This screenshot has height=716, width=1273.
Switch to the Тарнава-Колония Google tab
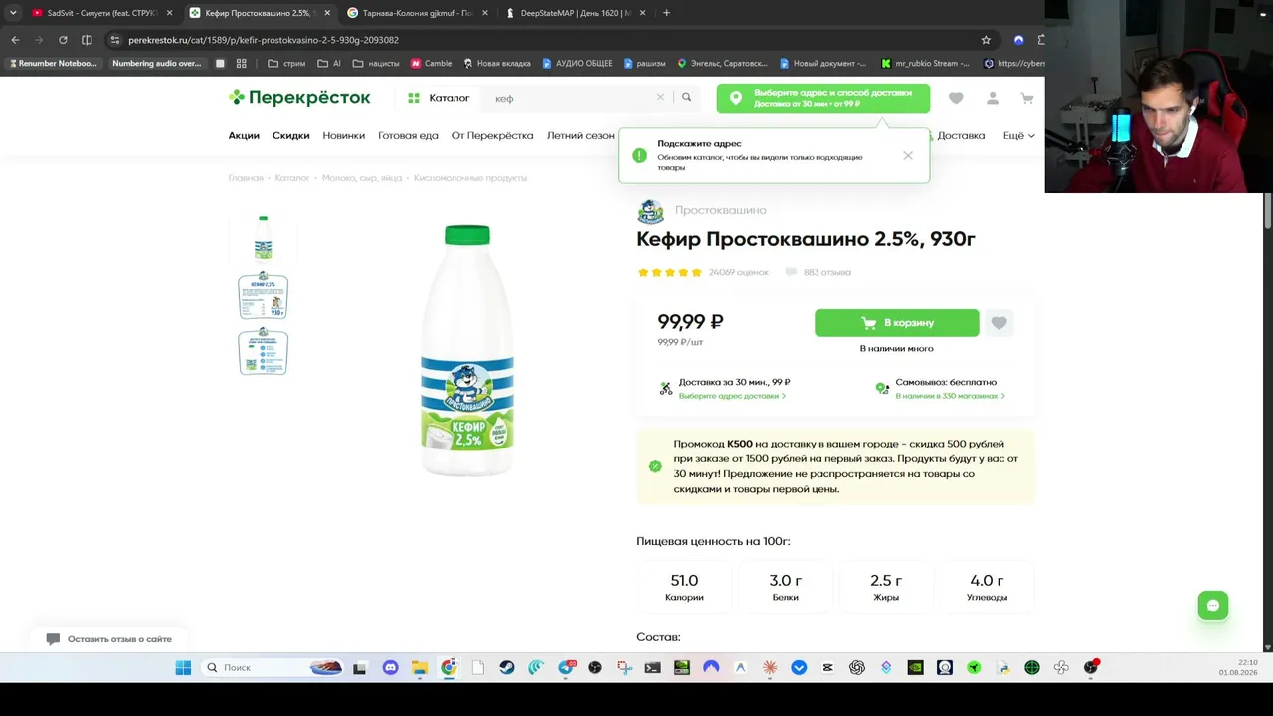(x=416, y=13)
